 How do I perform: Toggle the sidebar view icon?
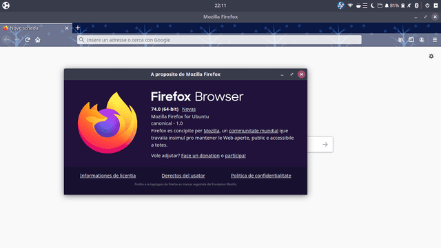pyautogui.click(x=411, y=40)
